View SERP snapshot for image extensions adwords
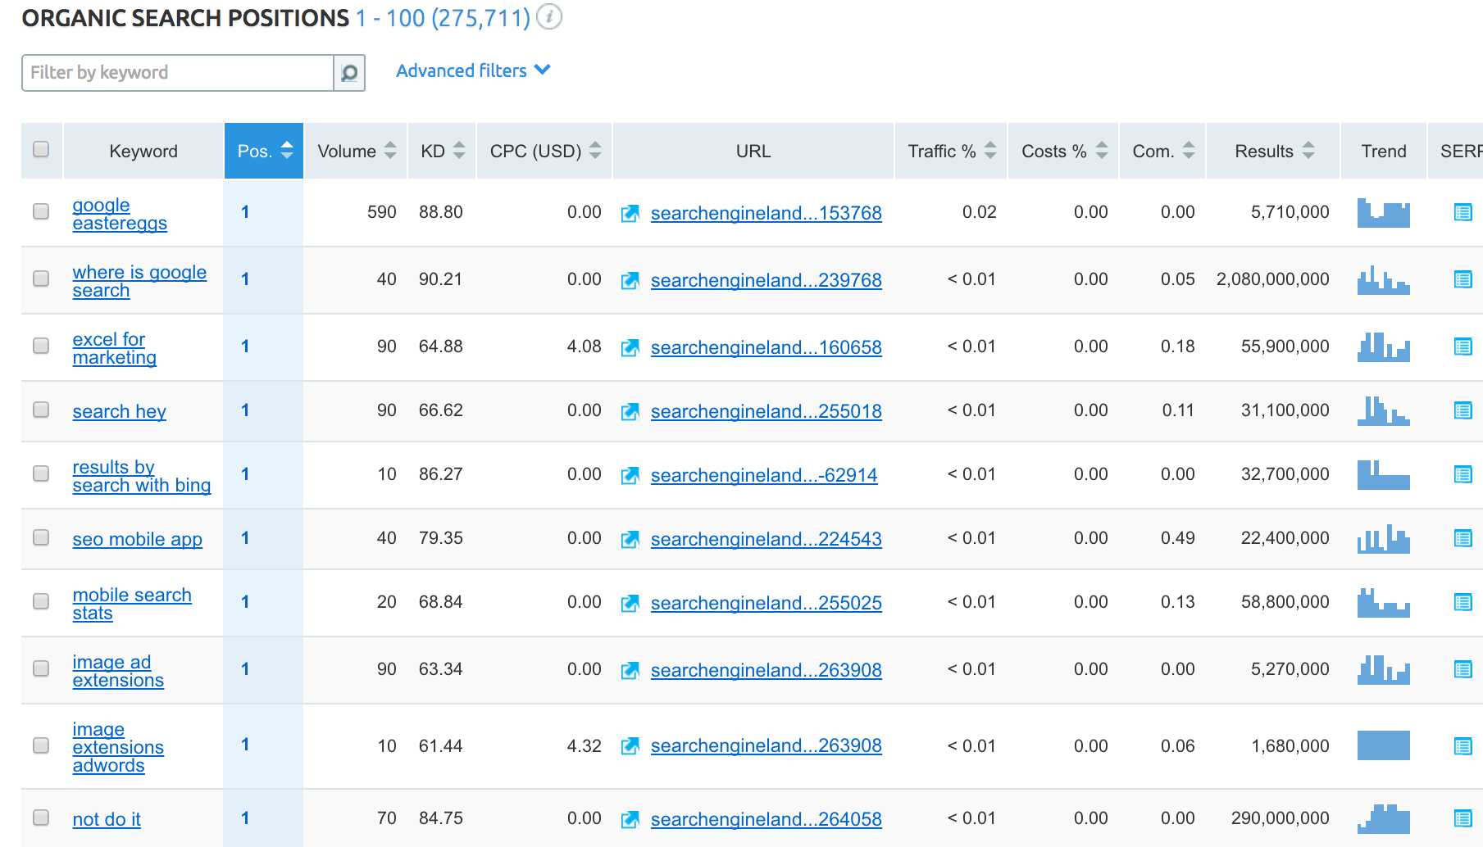Image resolution: width=1483 pixels, height=847 pixels. (1463, 746)
